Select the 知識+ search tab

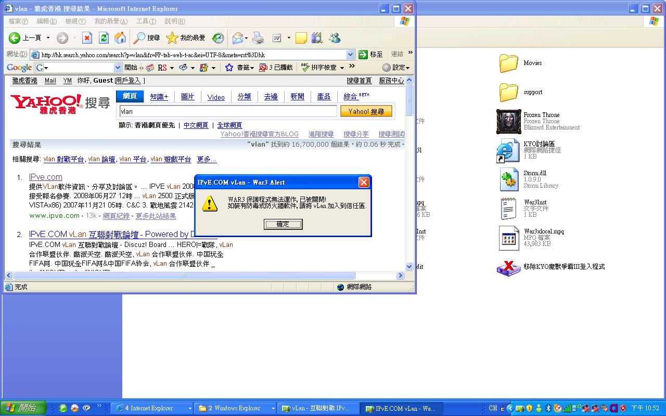point(159,97)
